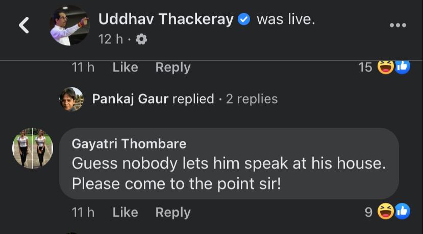Expand Pankaj Gaur's 2 replies

click(252, 99)
